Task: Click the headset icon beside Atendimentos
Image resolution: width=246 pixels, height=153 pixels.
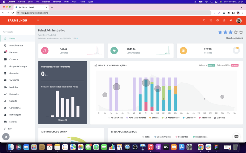Action: [x=5, y=45]
